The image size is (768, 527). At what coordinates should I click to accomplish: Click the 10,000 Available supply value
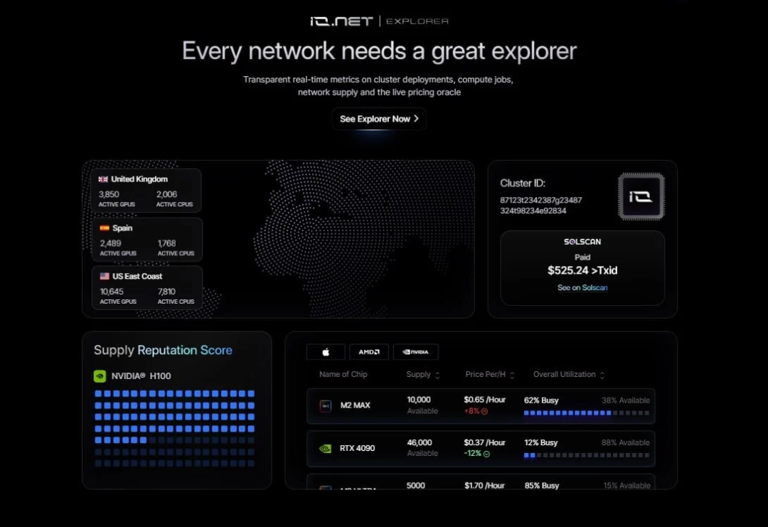pos(422,405)
